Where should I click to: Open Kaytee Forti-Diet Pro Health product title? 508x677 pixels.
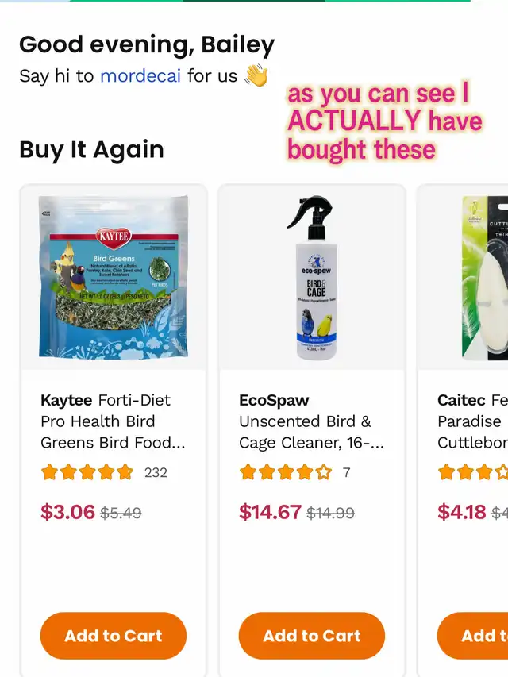click(x=113, y=421)
